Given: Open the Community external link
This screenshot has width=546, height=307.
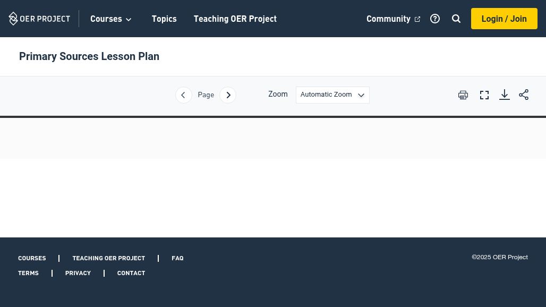Looking at the screenshot, I should tap(393, 19).
